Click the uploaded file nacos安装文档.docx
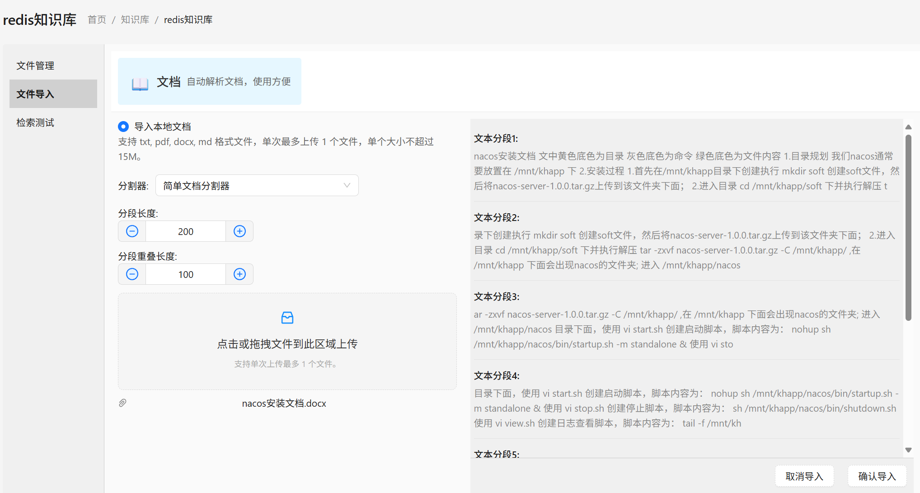This screenshot has height=493, width=920. (284, 403)
